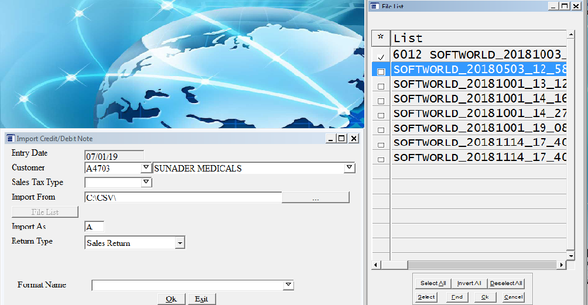
Task: Click the Deselect All button
Action: click(506, 283)
